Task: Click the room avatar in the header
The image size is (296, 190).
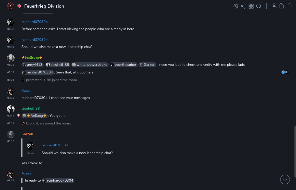Action: tap(10, 6)
